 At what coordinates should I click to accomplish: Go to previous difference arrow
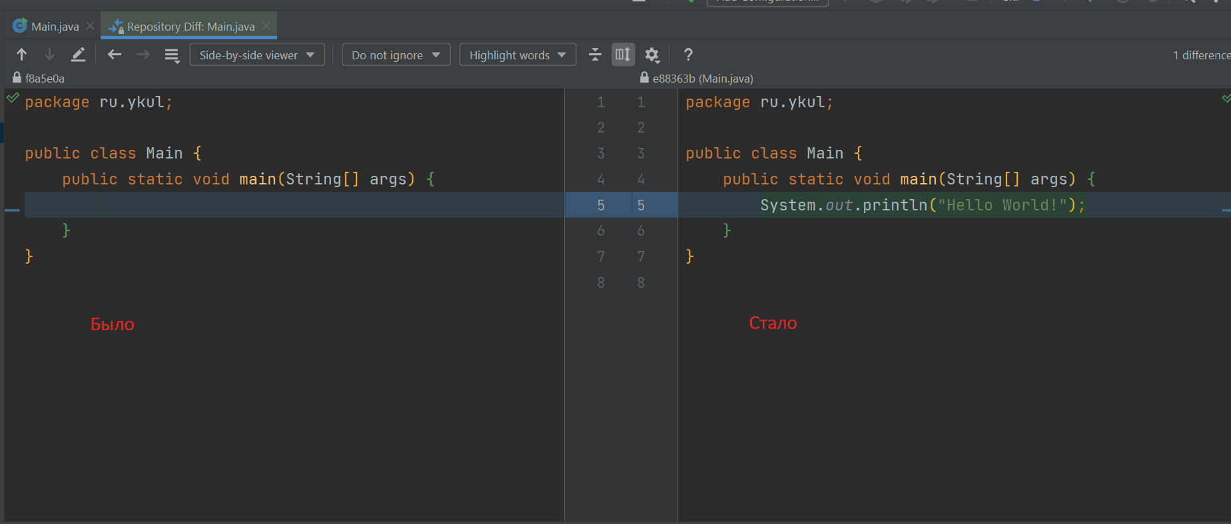pos(21,55)
